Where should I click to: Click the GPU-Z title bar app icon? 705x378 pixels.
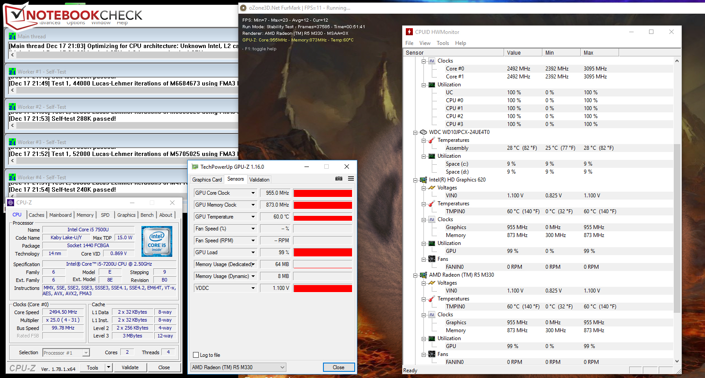pos(195,167)
